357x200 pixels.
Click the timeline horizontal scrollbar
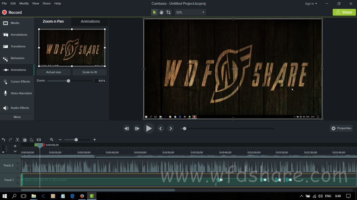coord(98,190)
